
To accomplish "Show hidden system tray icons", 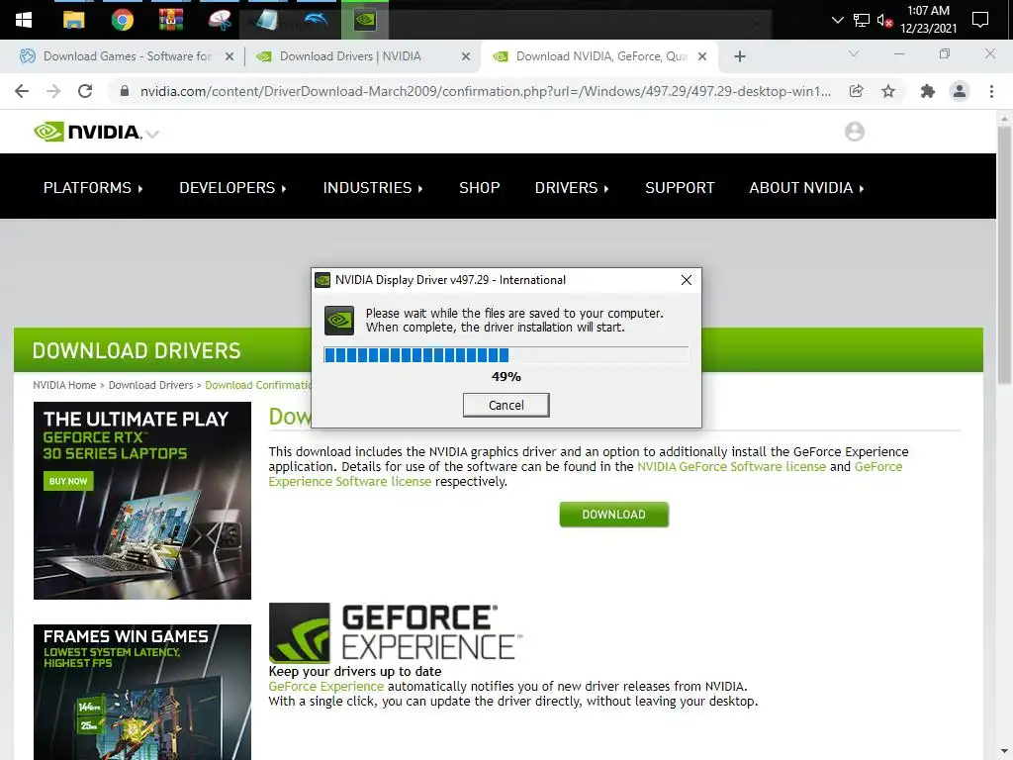I will (837, 20).
